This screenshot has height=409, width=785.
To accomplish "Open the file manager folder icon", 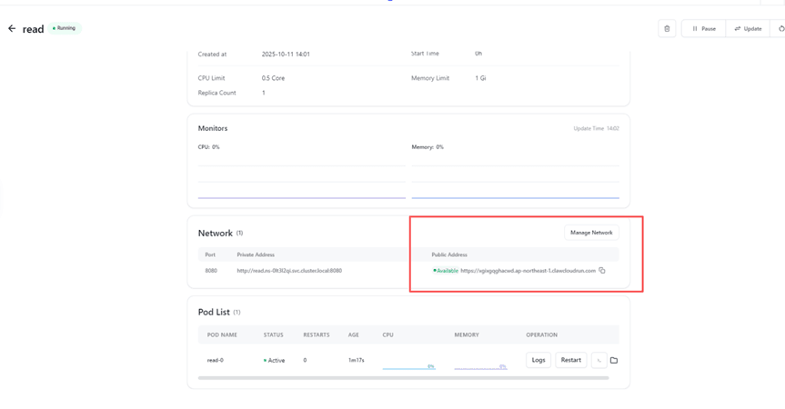I will coord(614,361).
